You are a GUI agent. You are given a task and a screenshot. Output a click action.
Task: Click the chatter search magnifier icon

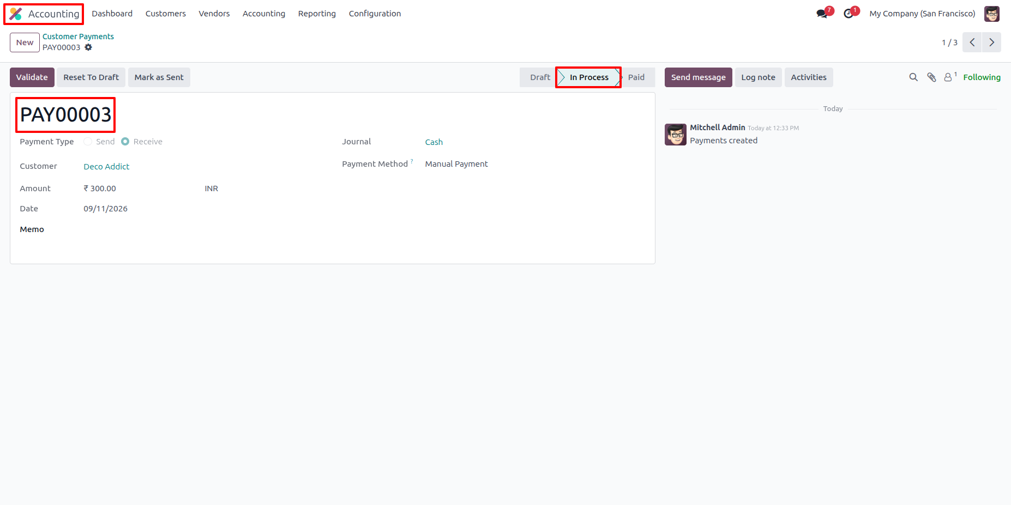[x=913, y=77]
